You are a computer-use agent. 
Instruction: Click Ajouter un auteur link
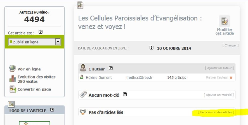(219, 68)
